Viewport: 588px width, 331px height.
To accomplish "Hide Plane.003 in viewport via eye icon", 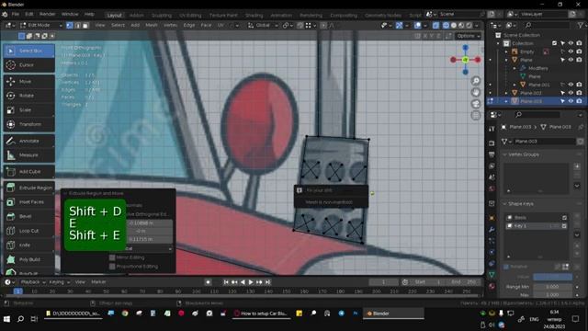I will (571, 101).
